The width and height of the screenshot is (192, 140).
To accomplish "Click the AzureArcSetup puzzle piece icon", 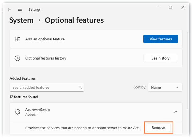I will [17, 112].
